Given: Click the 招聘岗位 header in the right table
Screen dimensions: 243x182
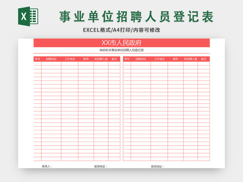Looking at the screenshot, I should pos(141,59).
